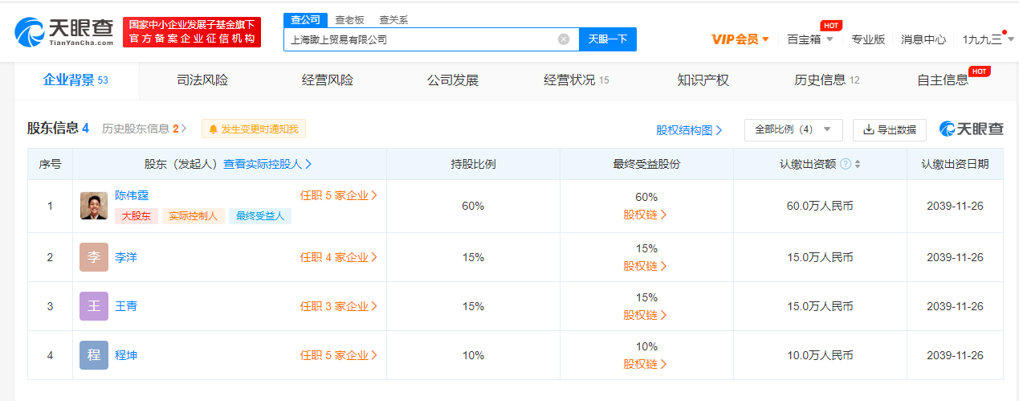Click the 王 avatar icon for 王青

(x=94, y=306)
